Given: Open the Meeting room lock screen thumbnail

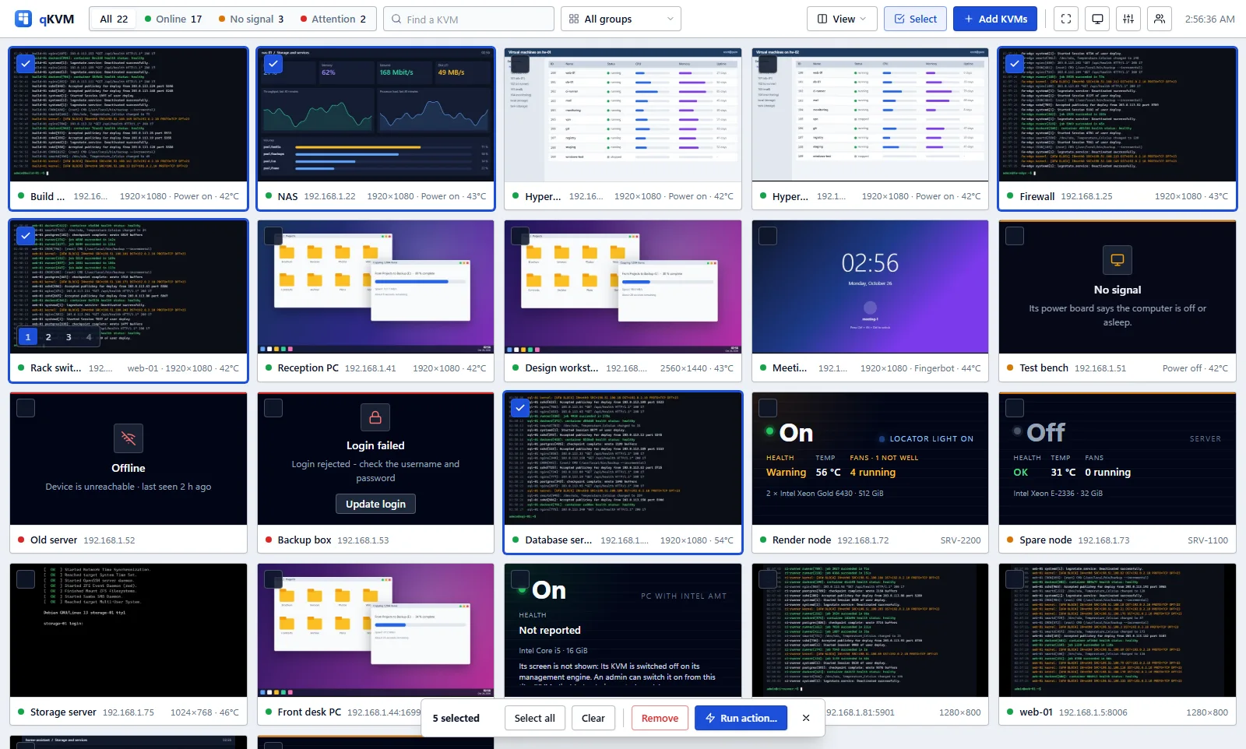Looking at the screenshot, I should tap(870, 287).
